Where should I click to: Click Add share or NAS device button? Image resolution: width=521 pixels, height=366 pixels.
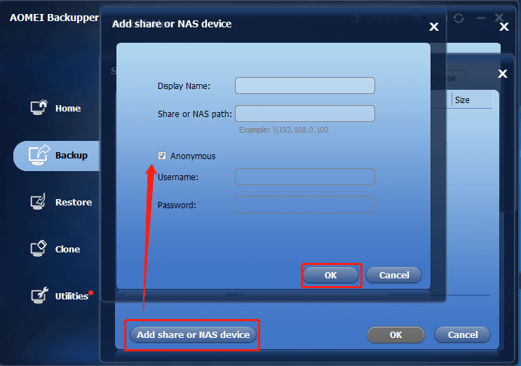193,334
